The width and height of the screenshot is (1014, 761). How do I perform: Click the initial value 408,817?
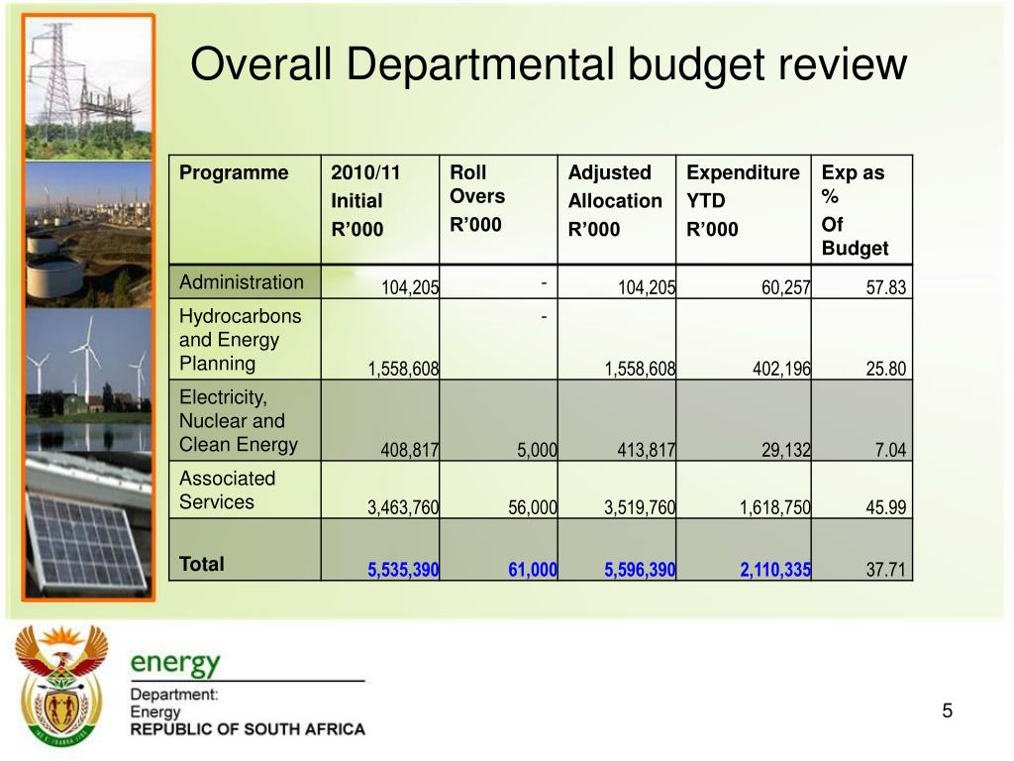410,450
